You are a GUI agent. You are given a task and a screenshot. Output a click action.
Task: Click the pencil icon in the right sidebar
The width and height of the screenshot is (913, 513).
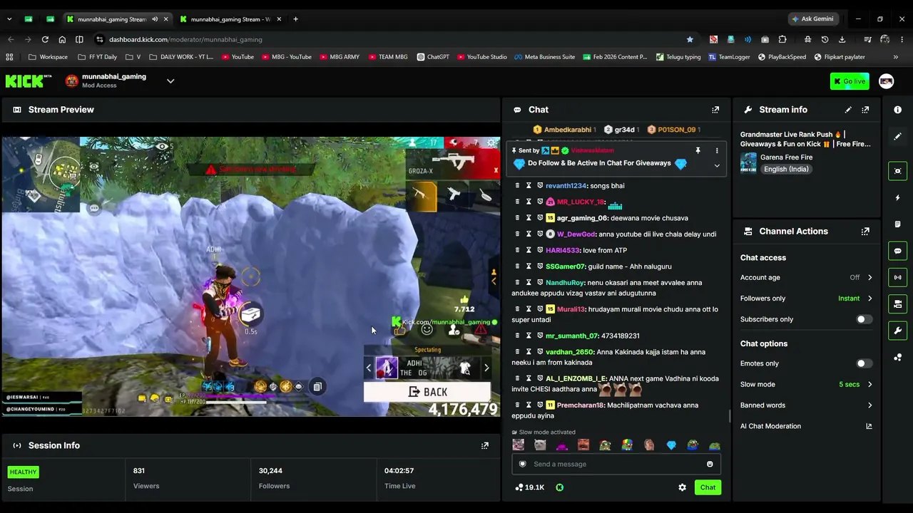click(x=897, y=136)
